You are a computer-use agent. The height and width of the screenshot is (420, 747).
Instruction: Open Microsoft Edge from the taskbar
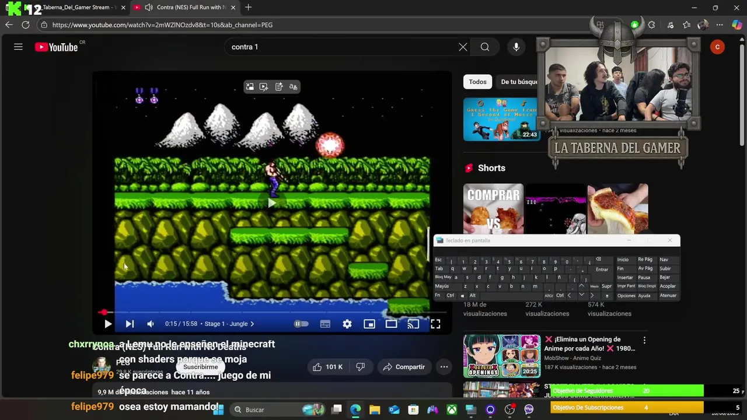point(355,409)
